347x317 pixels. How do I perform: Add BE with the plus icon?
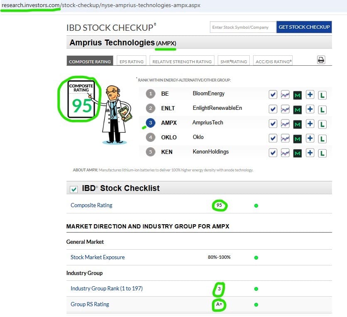pos(310,94)
